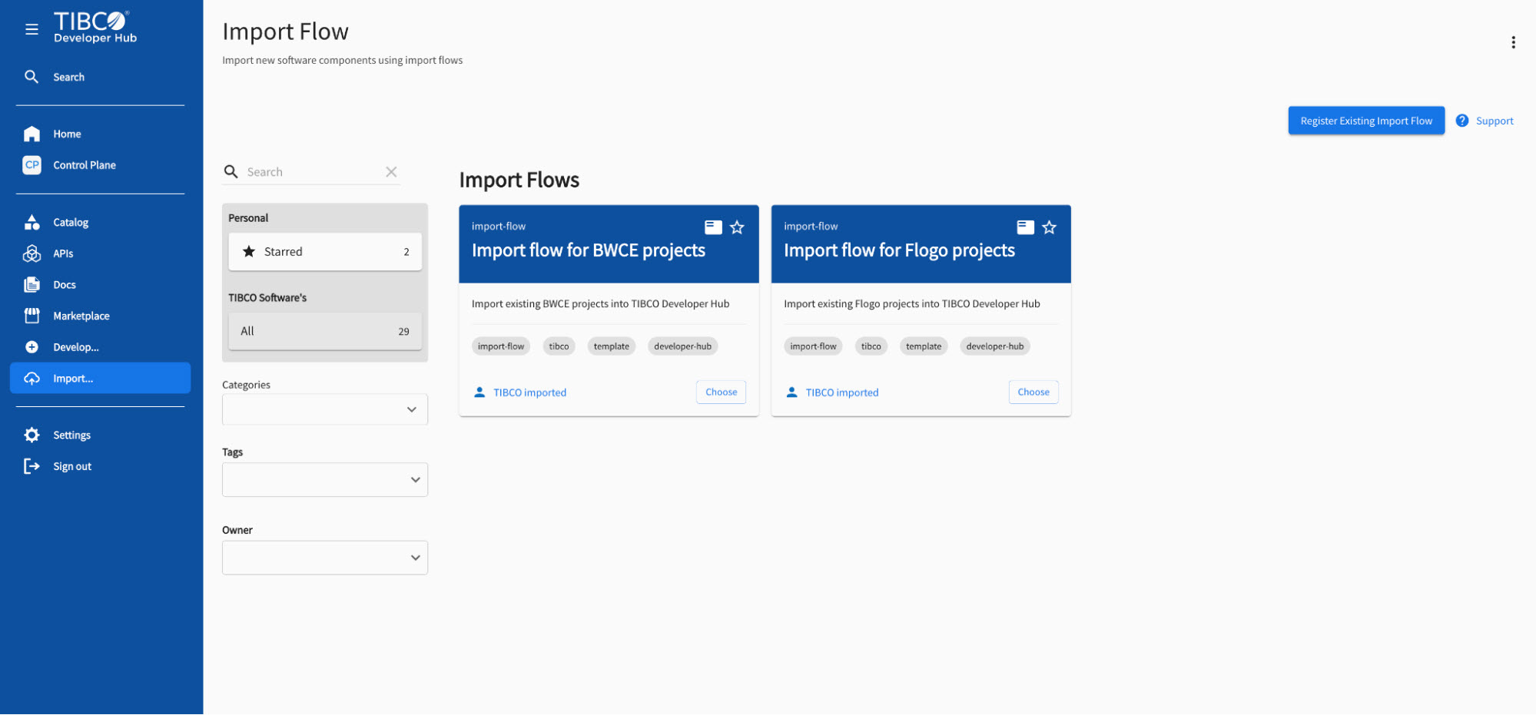The height and width of the screenshot is (715, 1536).
Task: Expand the Owner dropdown
Action: point(325,558)
